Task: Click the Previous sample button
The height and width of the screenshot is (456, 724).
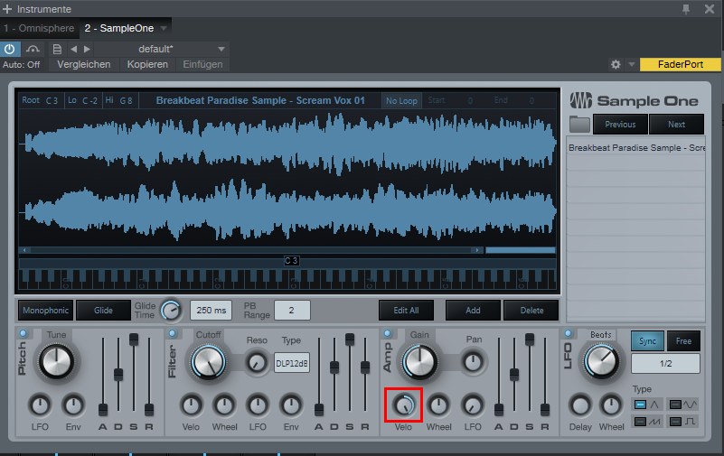Action: 620,125
